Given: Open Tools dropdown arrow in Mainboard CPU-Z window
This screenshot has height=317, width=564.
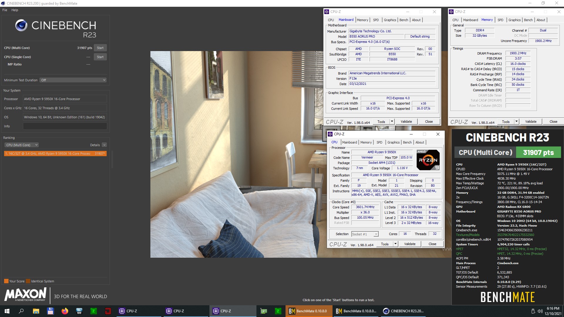Looking at the screenshot, I should tap(392, 122).
